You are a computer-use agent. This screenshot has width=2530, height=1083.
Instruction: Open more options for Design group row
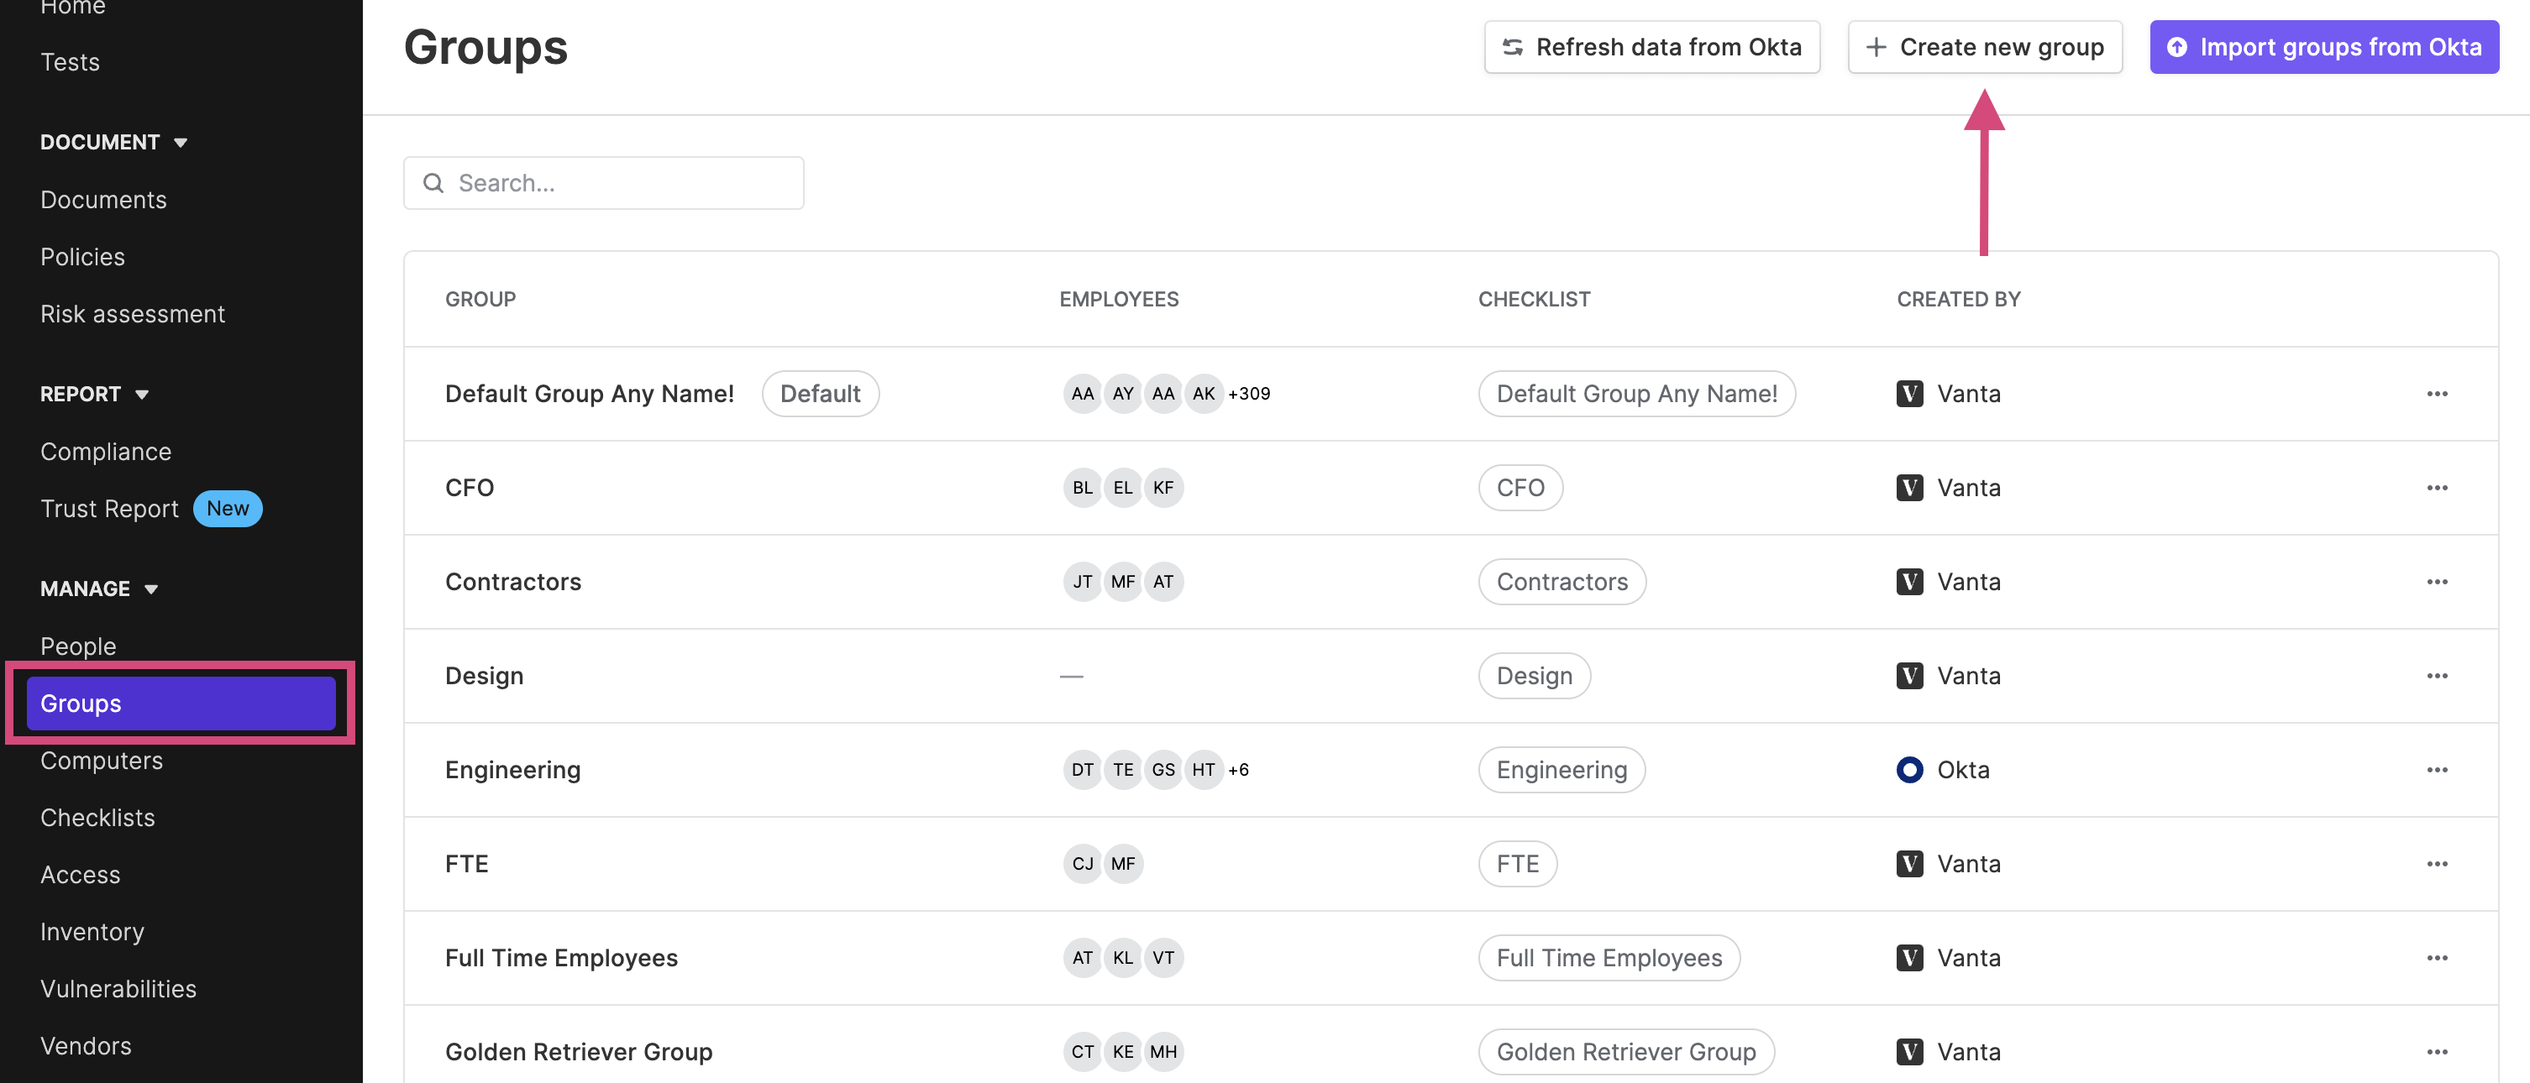[x=2437, y=677]
